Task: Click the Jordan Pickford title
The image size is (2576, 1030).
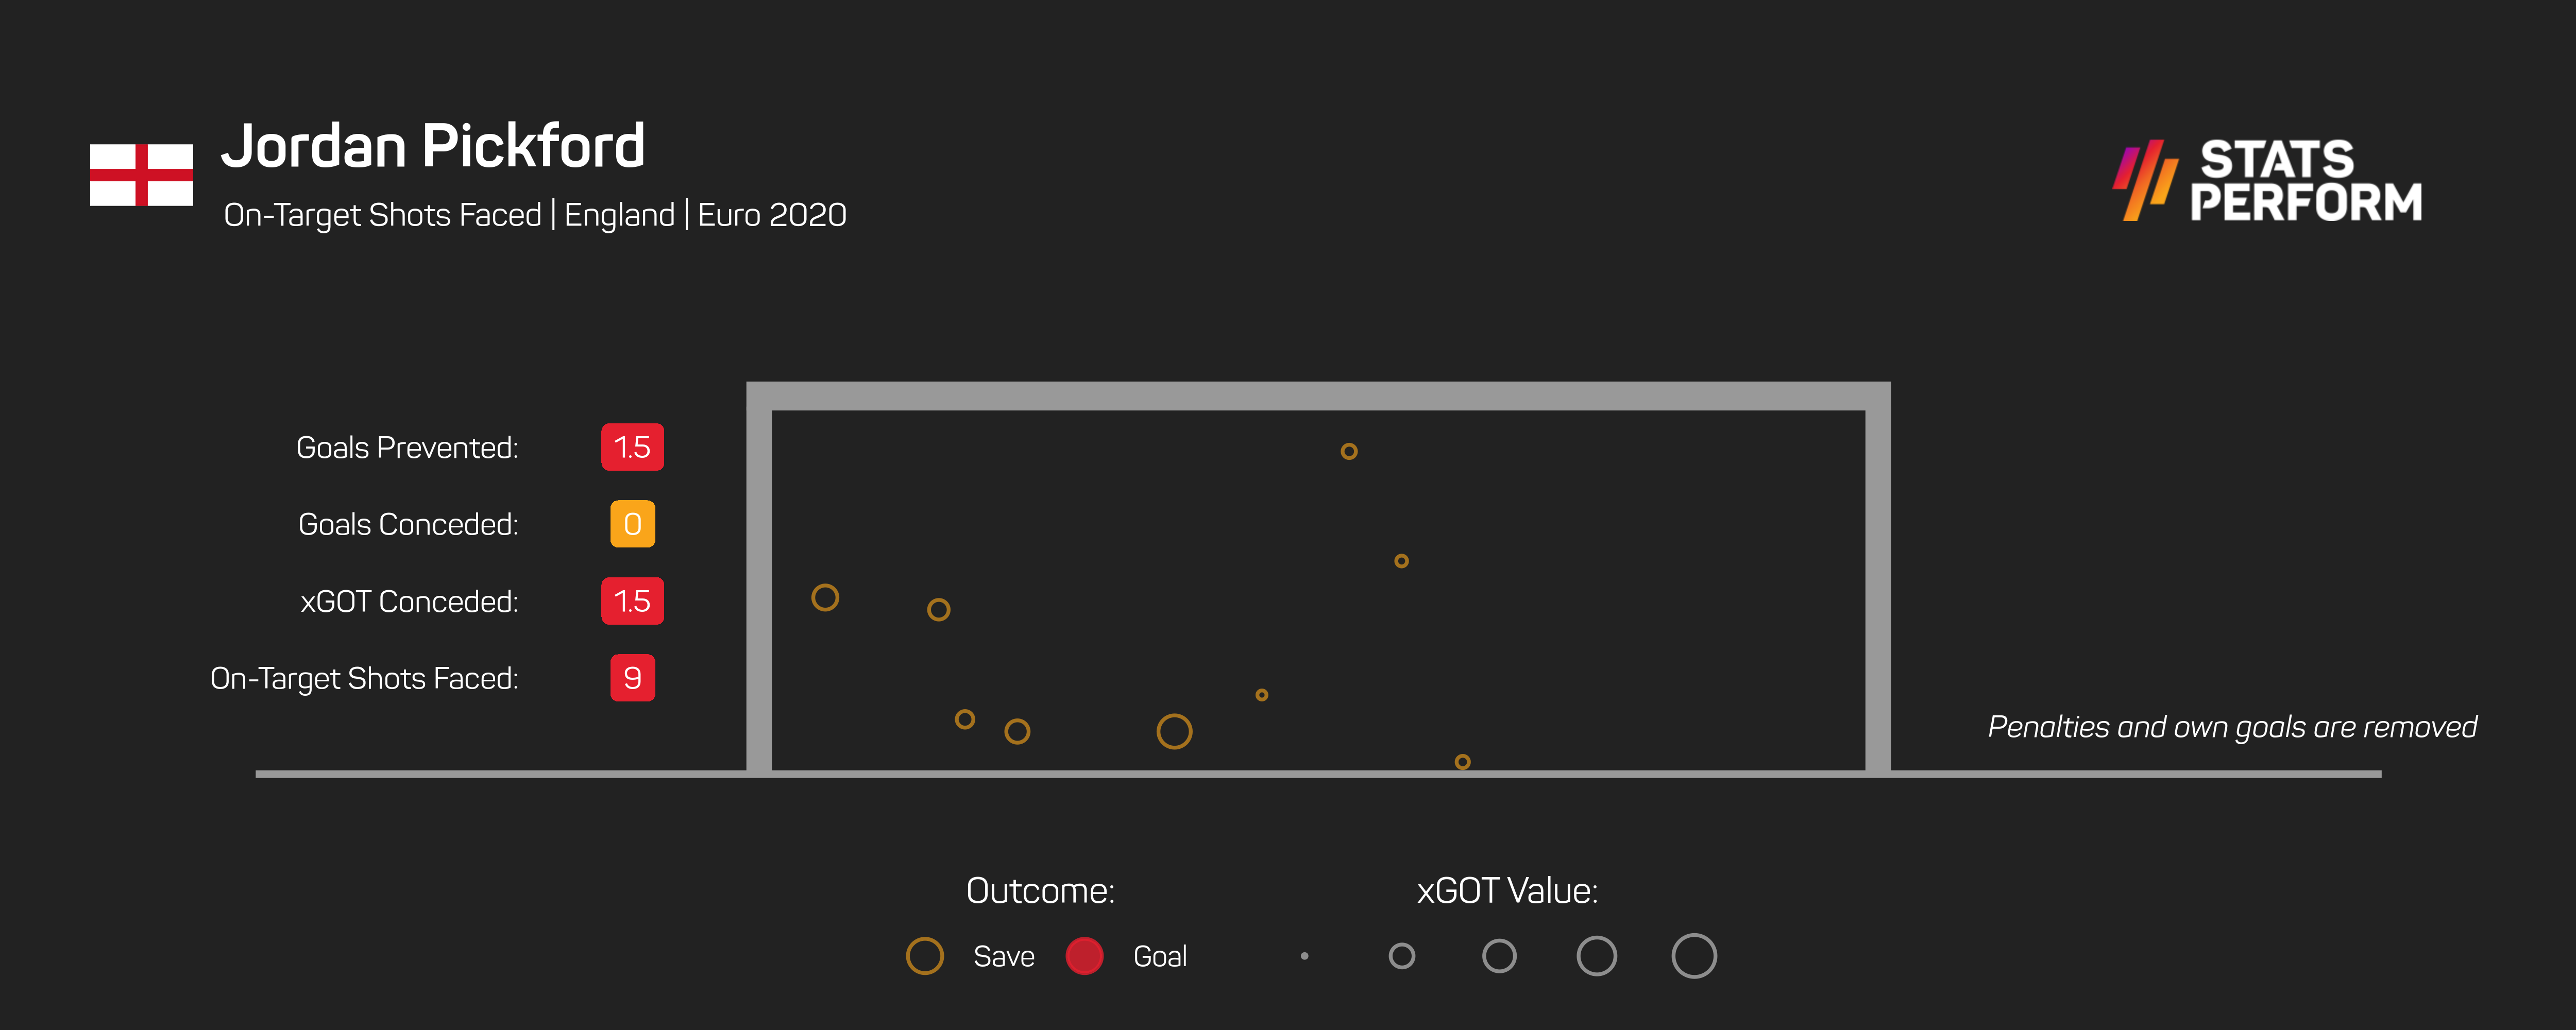Action: point(433,146)
